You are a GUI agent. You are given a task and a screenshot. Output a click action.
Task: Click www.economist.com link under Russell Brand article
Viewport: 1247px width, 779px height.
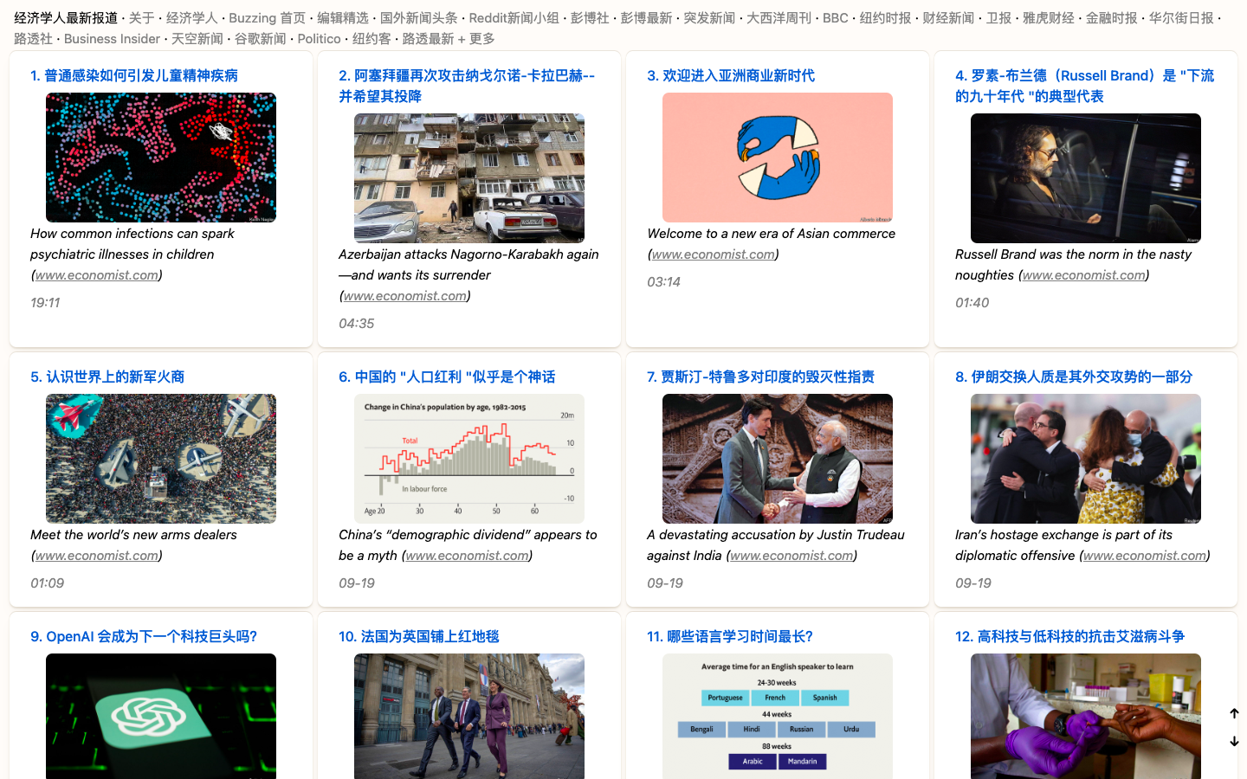pyautogui.click(x=1084, y=275)
